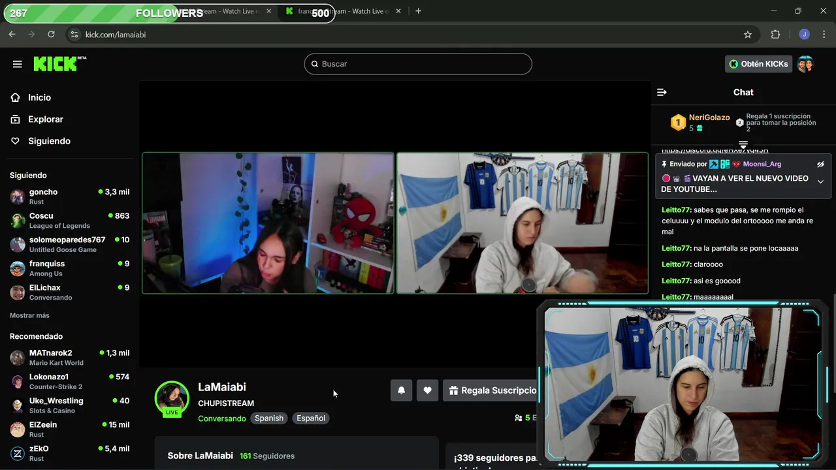Screen dimensions: 836x470
Task: Open ElZeein recommended channel avatar
Action: (x=18, y=429)
